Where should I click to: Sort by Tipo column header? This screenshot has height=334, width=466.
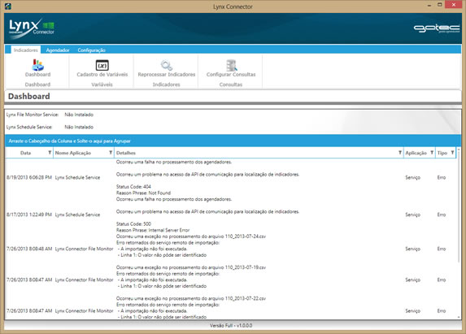[x=442, y=153]
